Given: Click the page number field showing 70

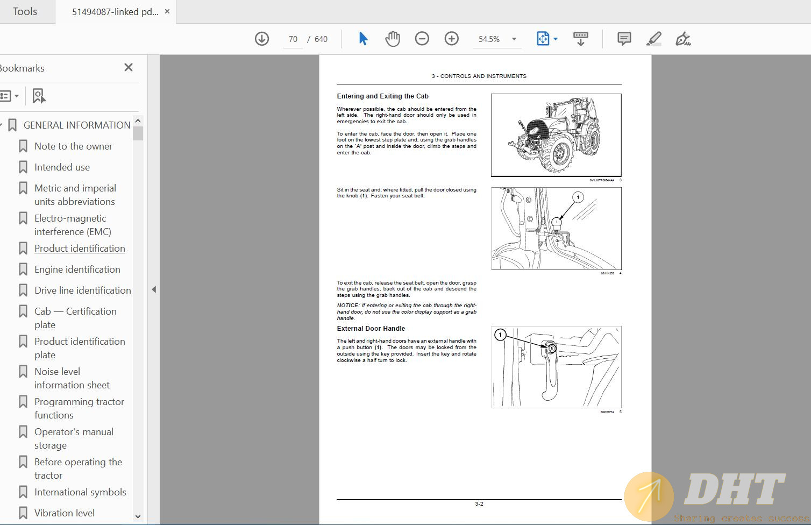Looking at the screenshot, I should 293,39.
